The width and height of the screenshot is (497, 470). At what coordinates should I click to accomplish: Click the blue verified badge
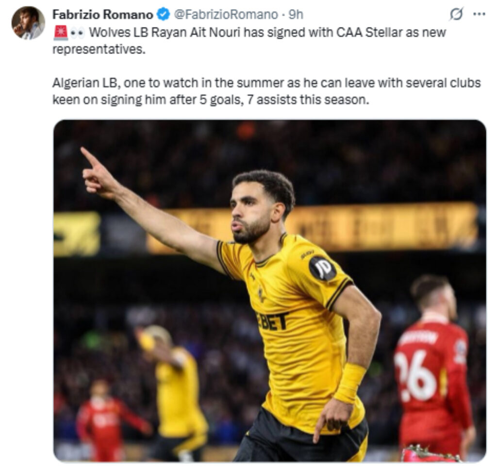click(164, 15)
